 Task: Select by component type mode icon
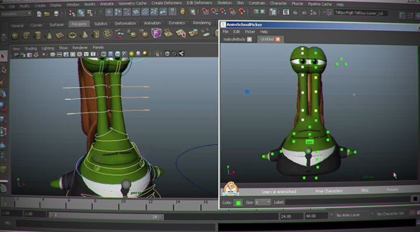[90, 13]
